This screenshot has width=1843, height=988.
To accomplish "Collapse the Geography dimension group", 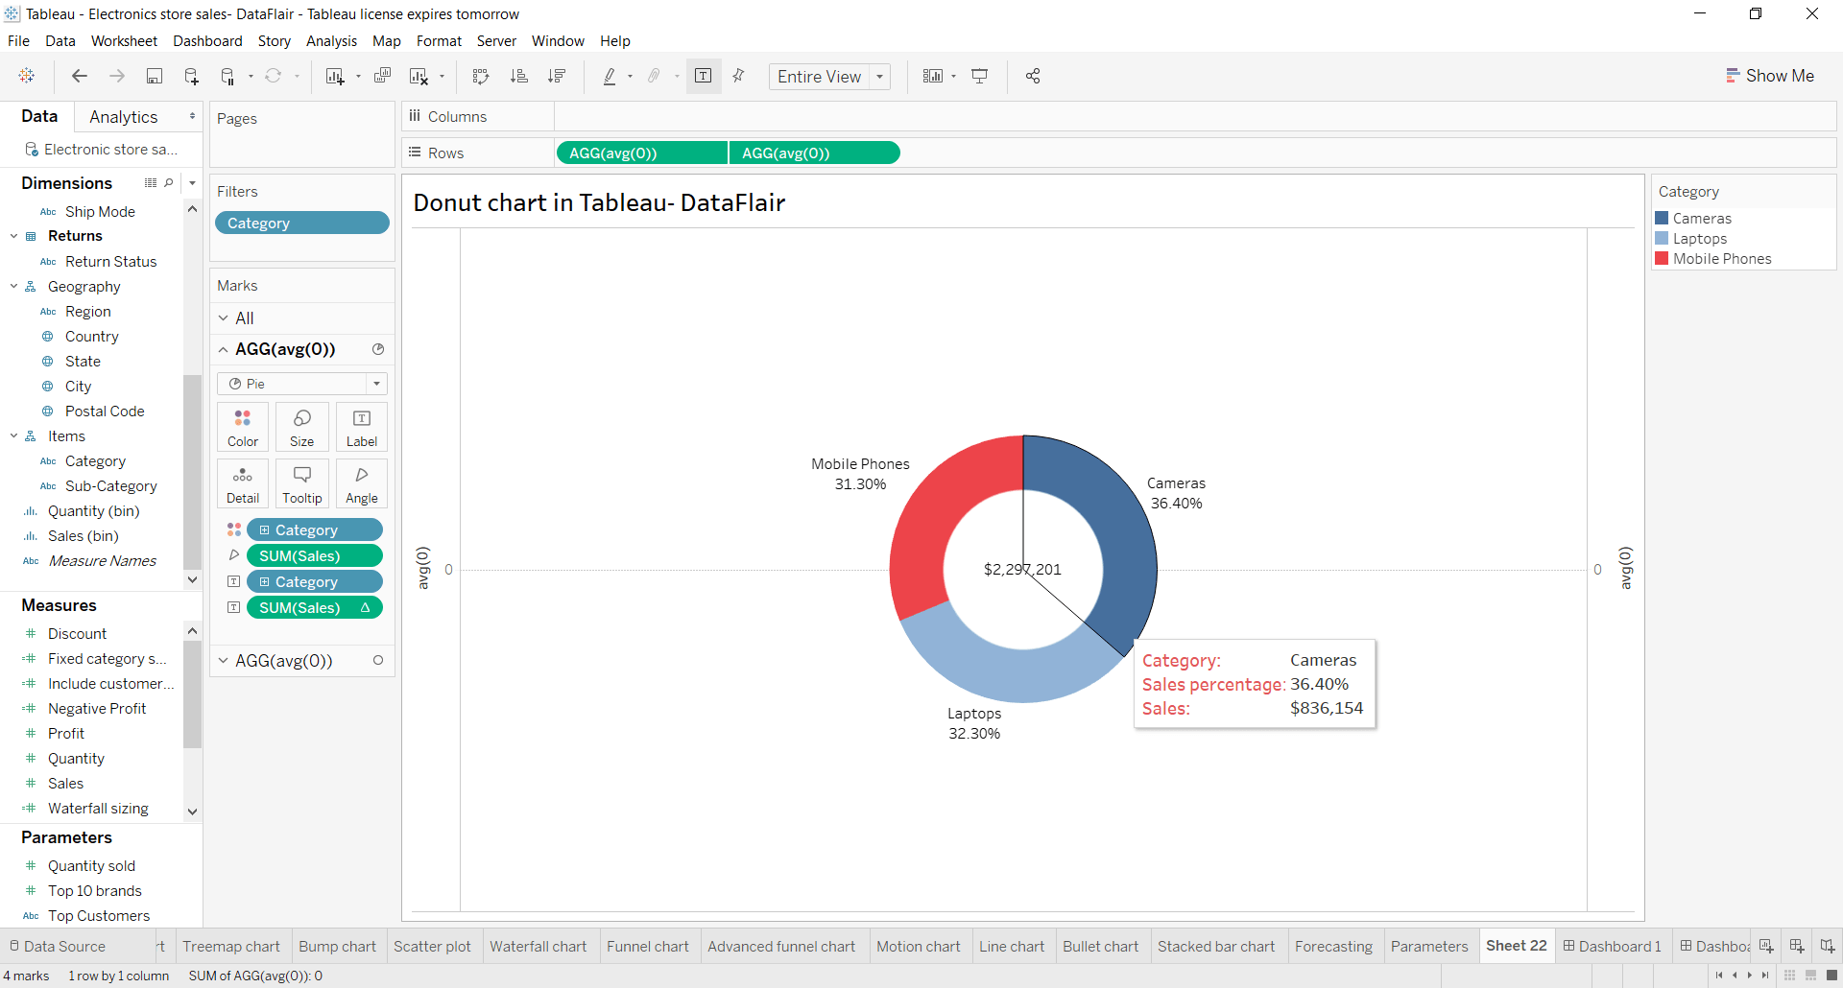I will [x=13, y=286].
